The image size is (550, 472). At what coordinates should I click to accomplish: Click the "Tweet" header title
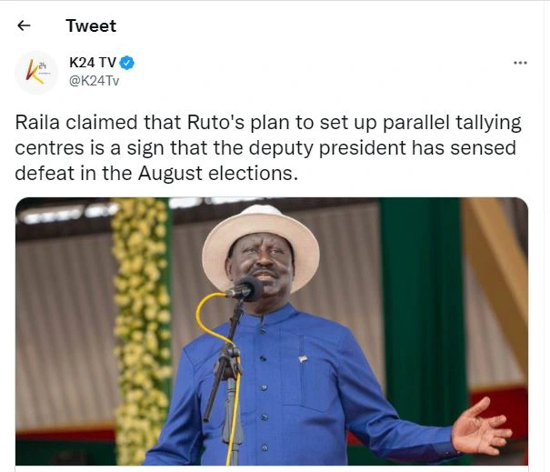(x=91, y=25)
